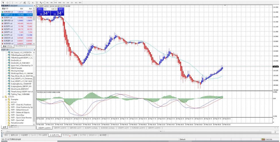Switch chart to H1 timeframe
280x142 pixels.
click(x=64, y=3)
